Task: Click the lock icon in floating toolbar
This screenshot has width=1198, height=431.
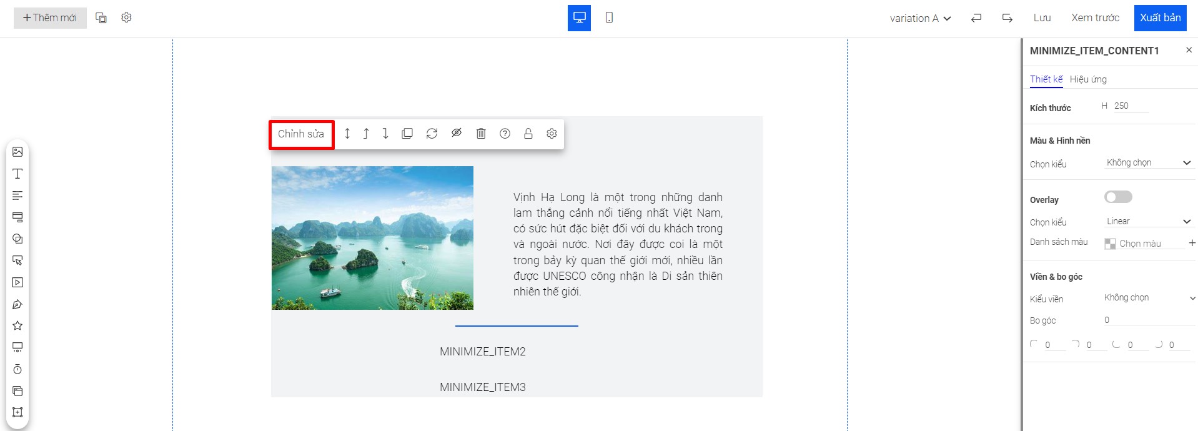Action: point(528,134)
